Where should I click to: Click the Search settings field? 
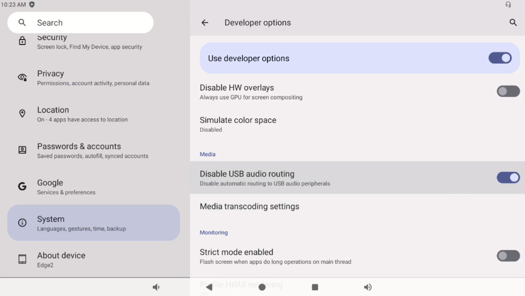(80, 23)
